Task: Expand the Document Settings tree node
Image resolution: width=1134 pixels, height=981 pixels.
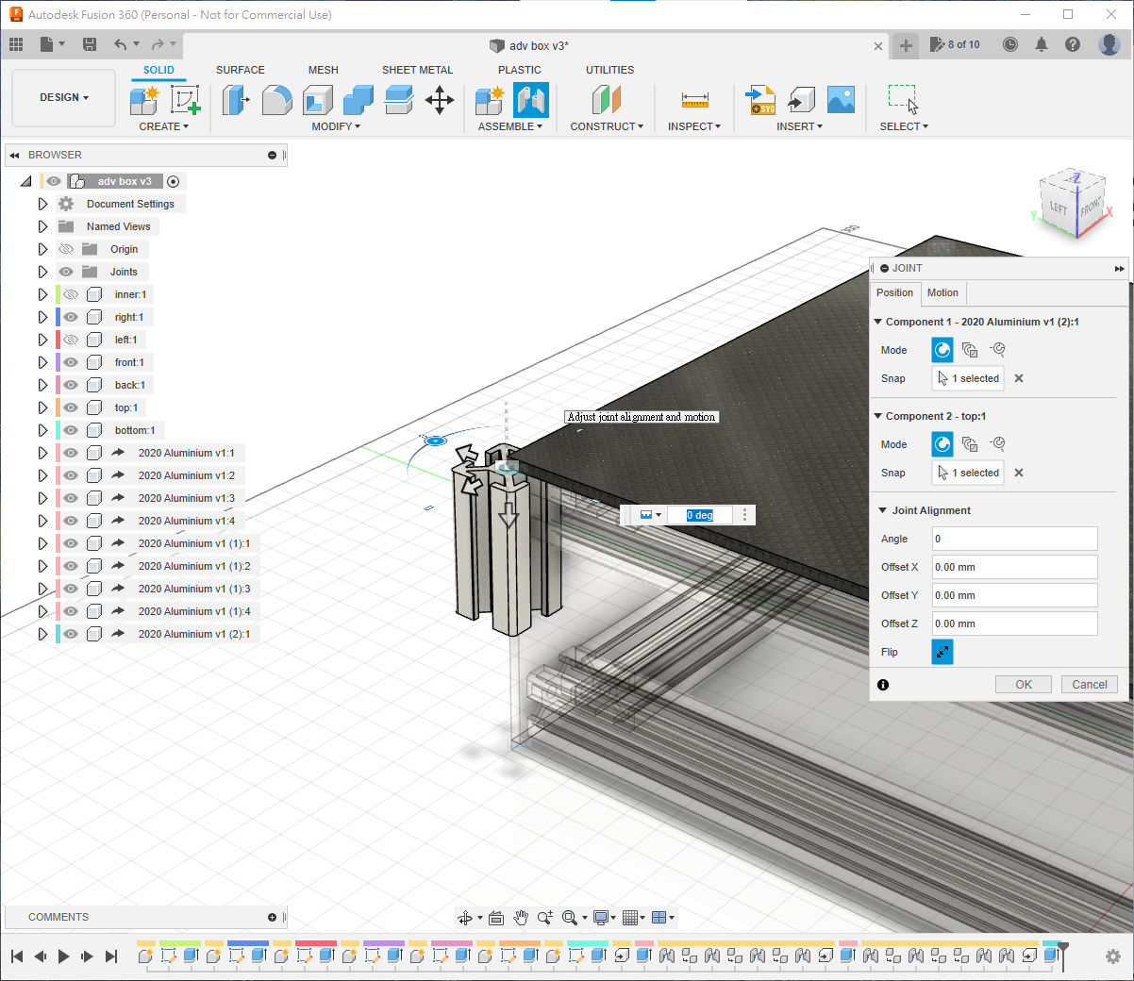Action: [x=42, y=204]
